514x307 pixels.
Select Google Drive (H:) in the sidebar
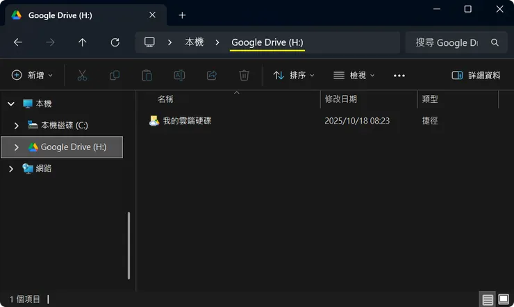[74, 147]
